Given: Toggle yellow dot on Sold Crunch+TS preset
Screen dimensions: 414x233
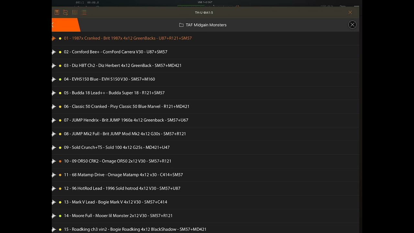Looking at the screenshot, I should 60,148.
